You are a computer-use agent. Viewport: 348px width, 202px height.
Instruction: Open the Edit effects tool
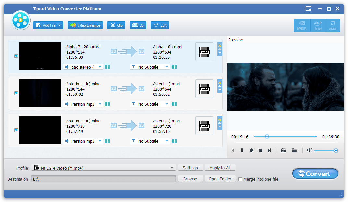click(160, 25)
